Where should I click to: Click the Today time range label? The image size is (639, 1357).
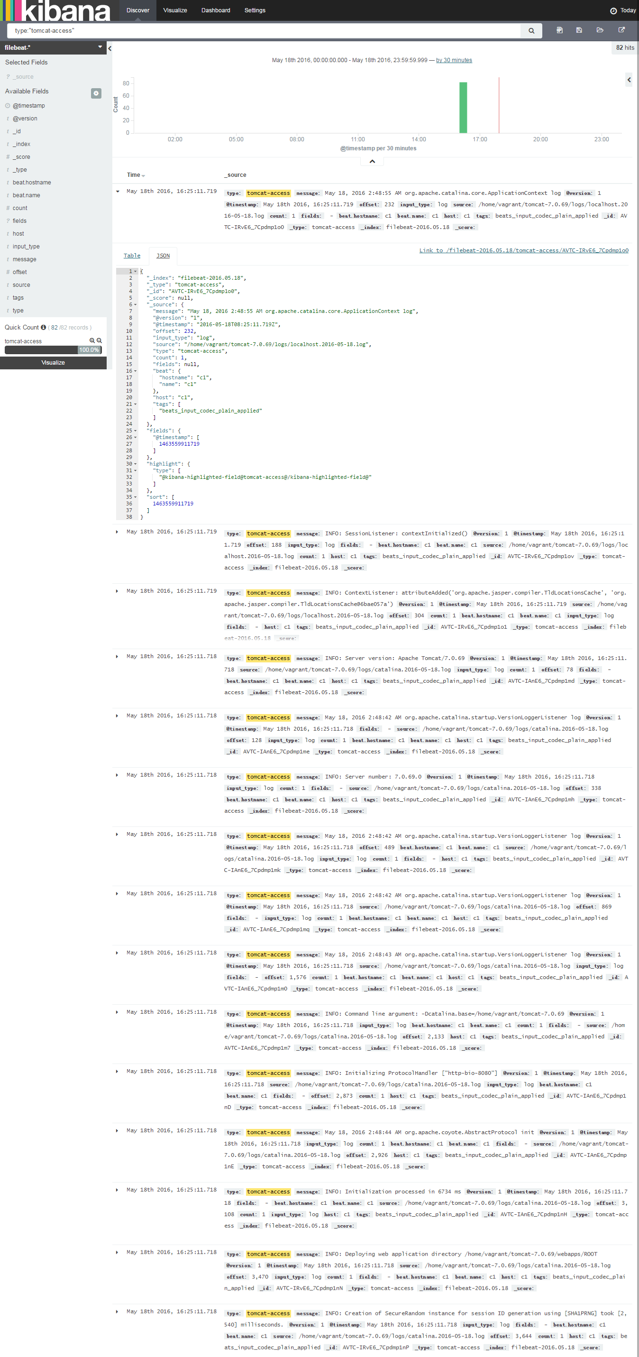[x=628, y=10]
